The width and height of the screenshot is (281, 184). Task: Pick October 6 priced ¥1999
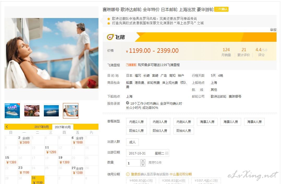[78, 140]
